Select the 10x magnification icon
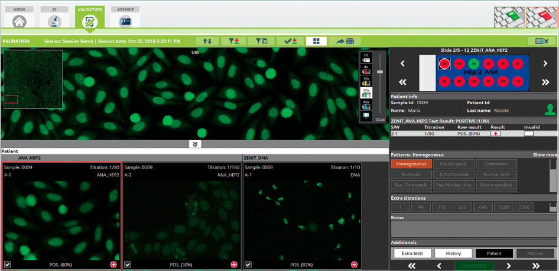Image resolution: width=559 pixels, height=271 pixels. (366, 81)
